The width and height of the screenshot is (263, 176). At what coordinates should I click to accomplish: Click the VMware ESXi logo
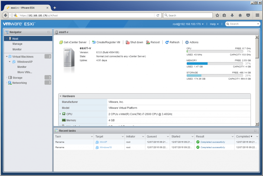(x=19, y=24)
